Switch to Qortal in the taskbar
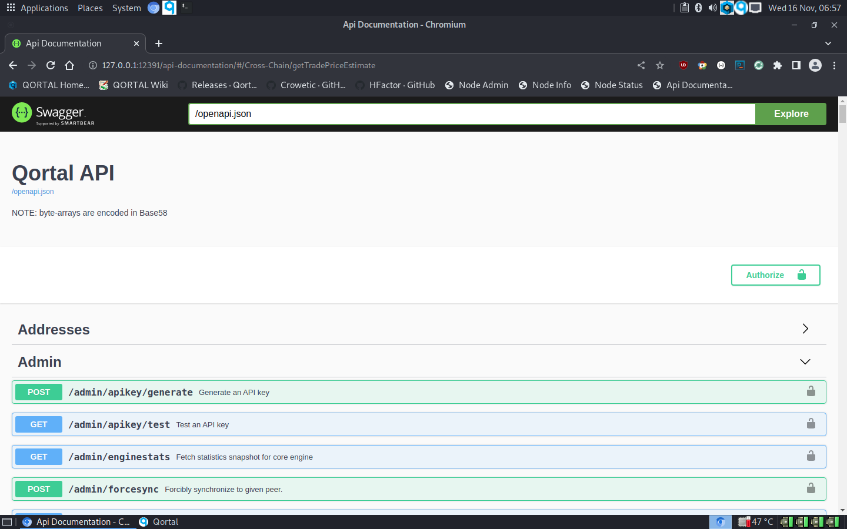The image size is (847, 529). coord(159,522)
